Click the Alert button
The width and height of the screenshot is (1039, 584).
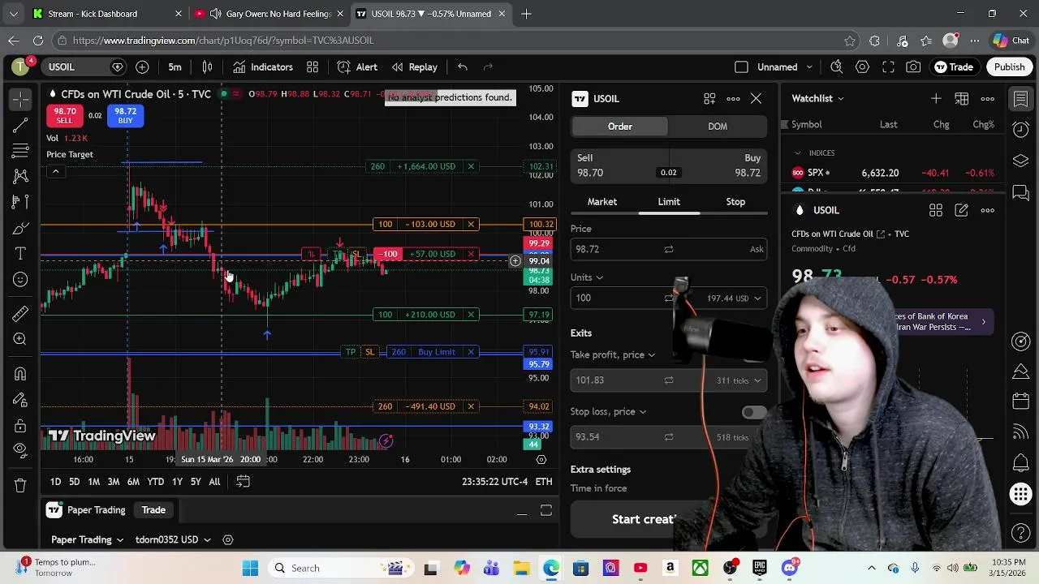click(x=357, y=67)
